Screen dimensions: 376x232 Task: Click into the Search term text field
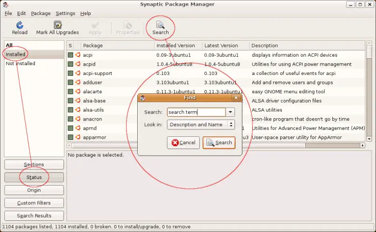click(196, 112)
